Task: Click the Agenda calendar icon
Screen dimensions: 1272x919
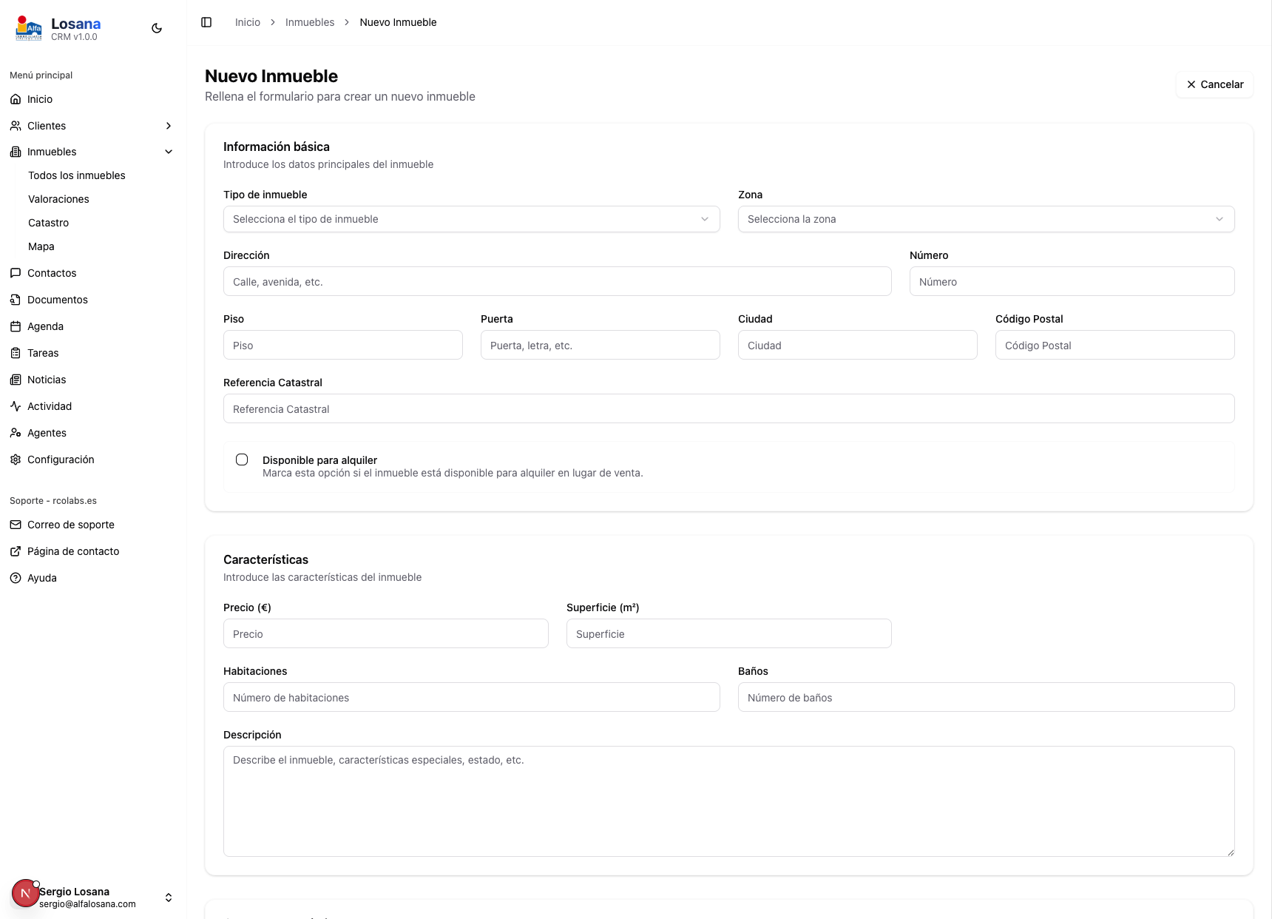Action: click(x=16, y=326)
